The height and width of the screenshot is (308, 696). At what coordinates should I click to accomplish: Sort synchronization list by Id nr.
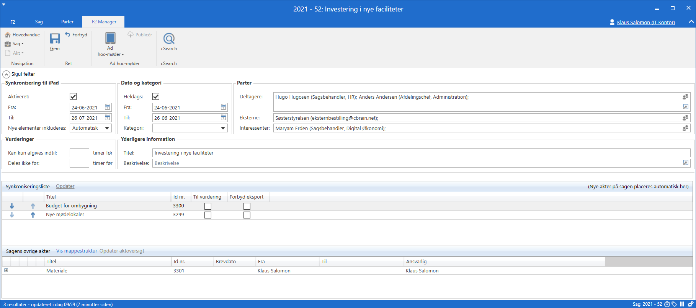[x=181, y=197]
